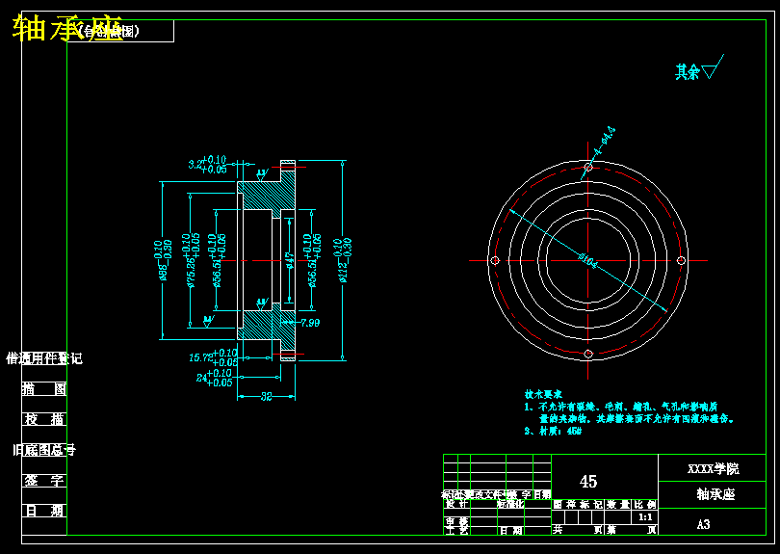Select the 比例 header cell
780x554 pixels.
(x=645, y=505)
